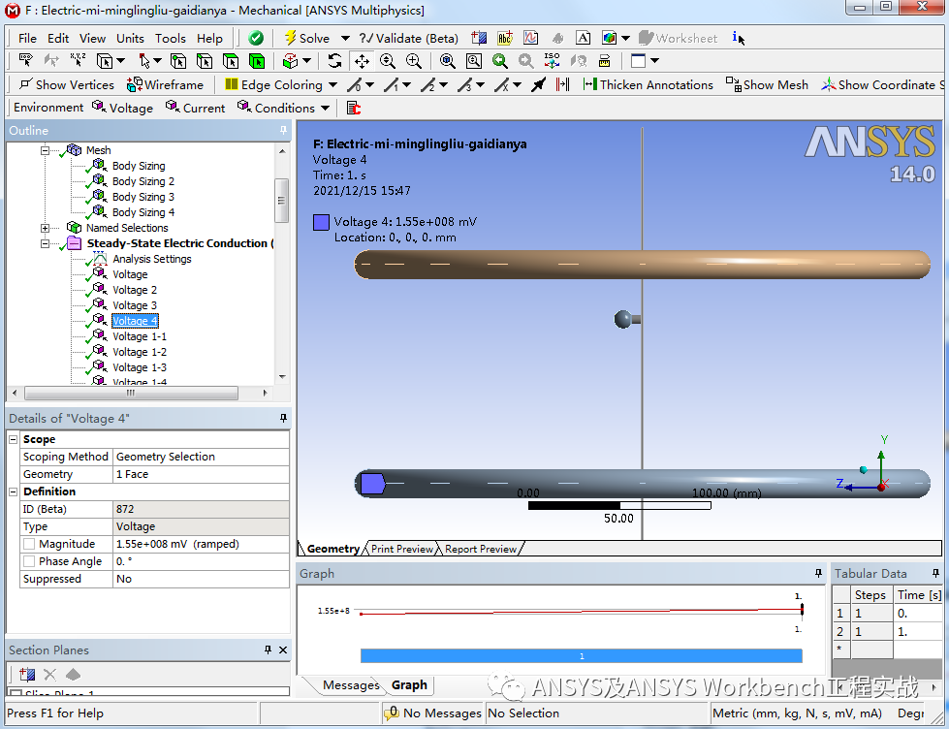Switch to the Report Preview tab

481,549
